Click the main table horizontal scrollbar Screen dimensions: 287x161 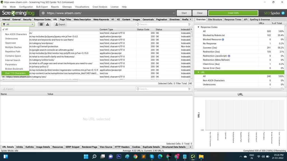(40, 80)
